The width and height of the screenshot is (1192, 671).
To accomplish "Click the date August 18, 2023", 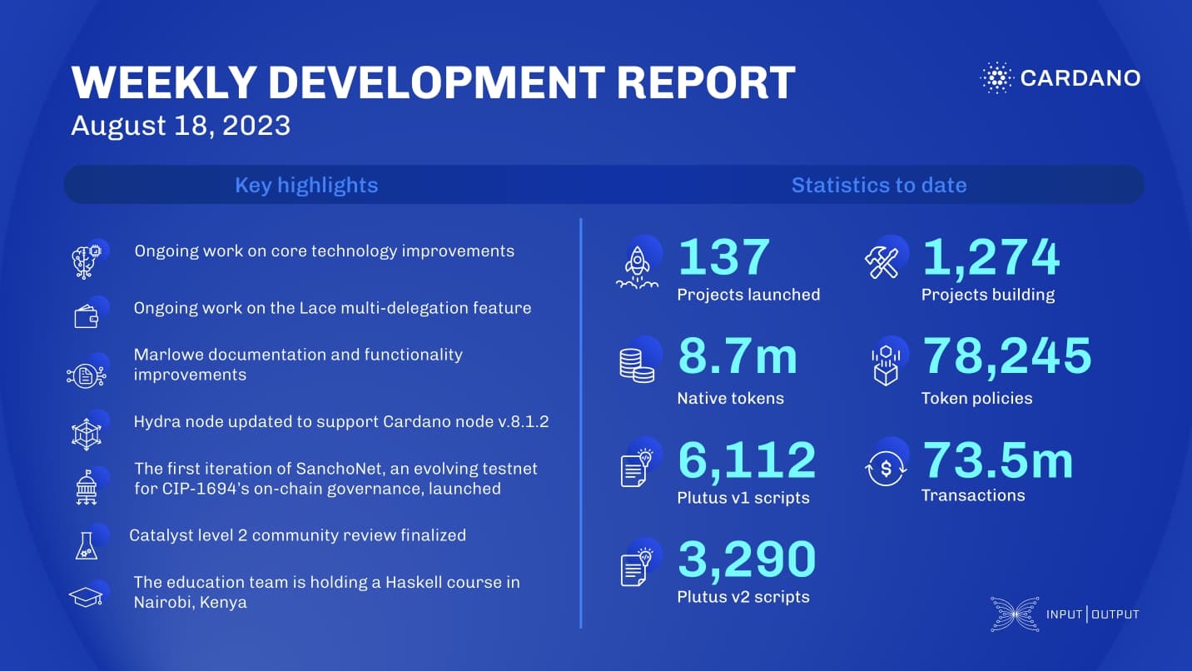I will pyautogui.click(x=181, y=126).
